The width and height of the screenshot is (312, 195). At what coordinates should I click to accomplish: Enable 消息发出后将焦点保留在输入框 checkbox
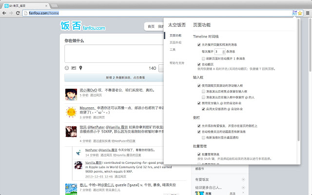click(203, 91)
